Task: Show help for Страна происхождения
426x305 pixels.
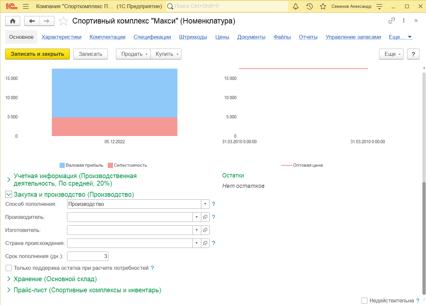Action: [x=214, y=243]
